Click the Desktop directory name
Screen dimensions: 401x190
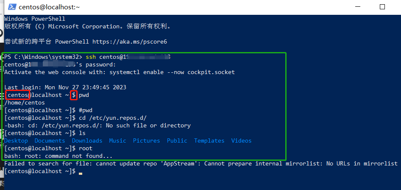coord(16,141)
